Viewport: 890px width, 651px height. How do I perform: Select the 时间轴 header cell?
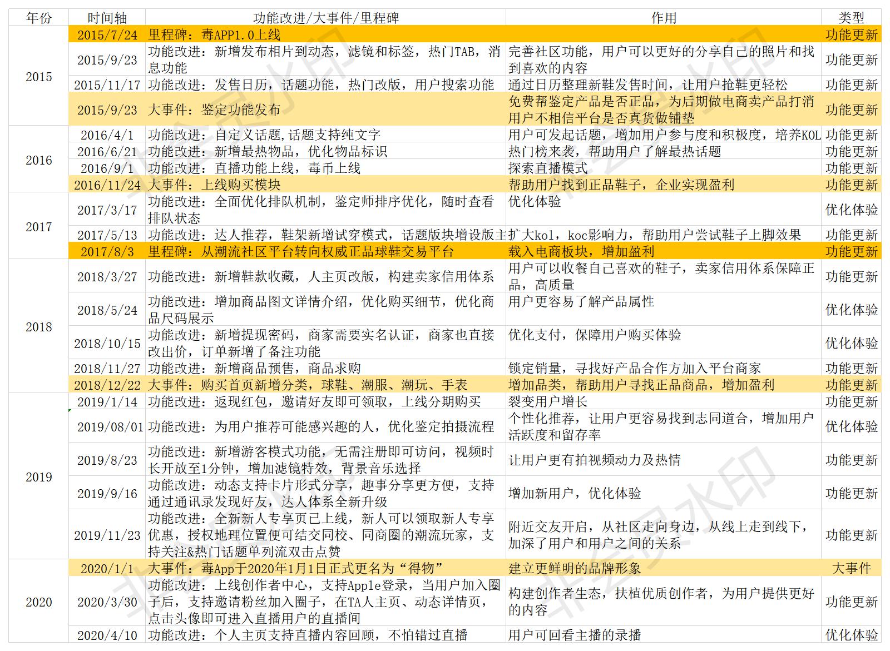click(x=107, y=17)
